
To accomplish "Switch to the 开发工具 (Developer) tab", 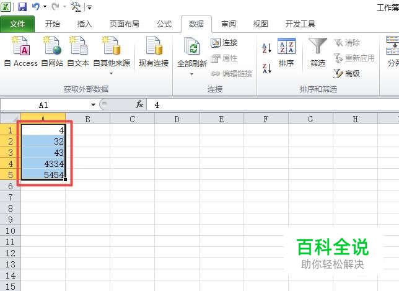I will (x=300, y=24).
